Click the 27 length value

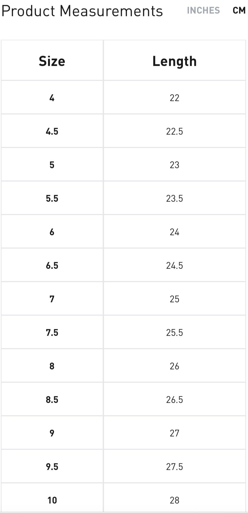(x=174, y=433)
